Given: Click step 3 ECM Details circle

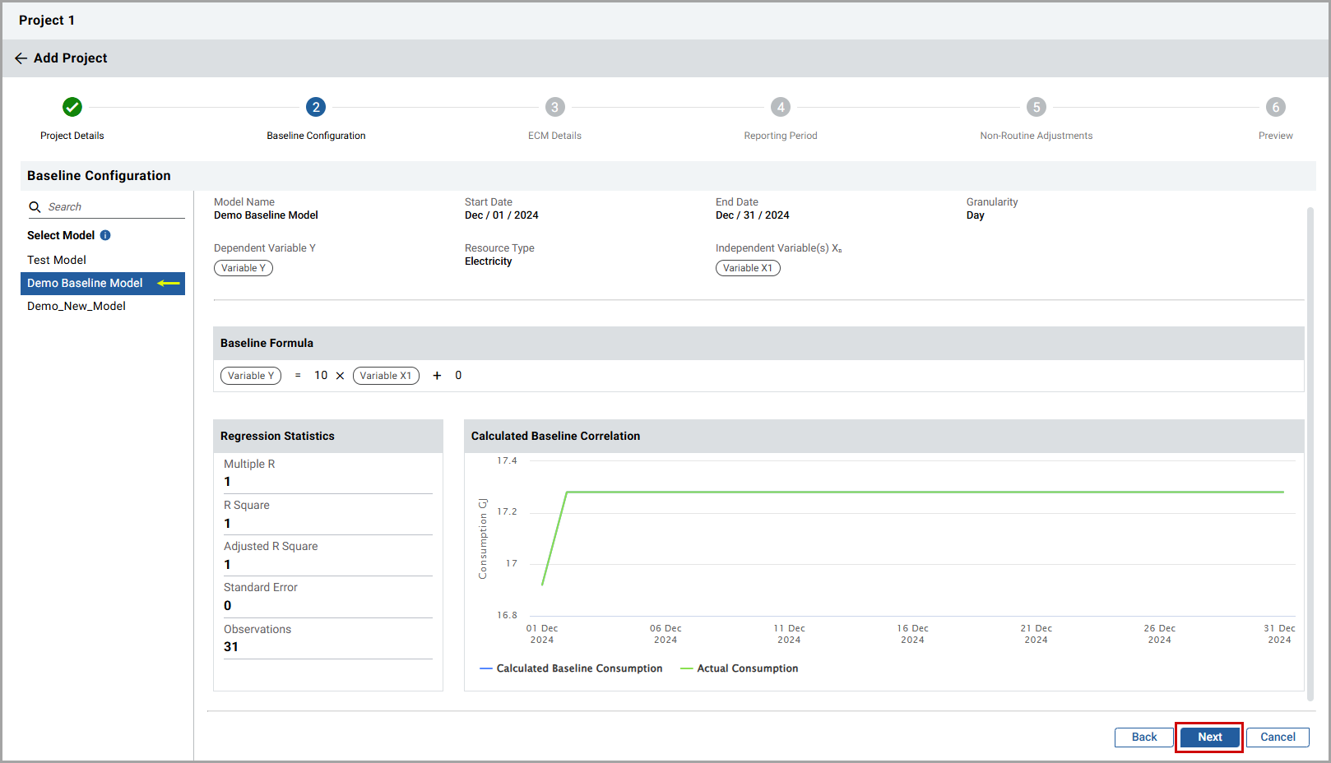Looking at the screenshot, I should pyautogui.click(x=554, y=107).
